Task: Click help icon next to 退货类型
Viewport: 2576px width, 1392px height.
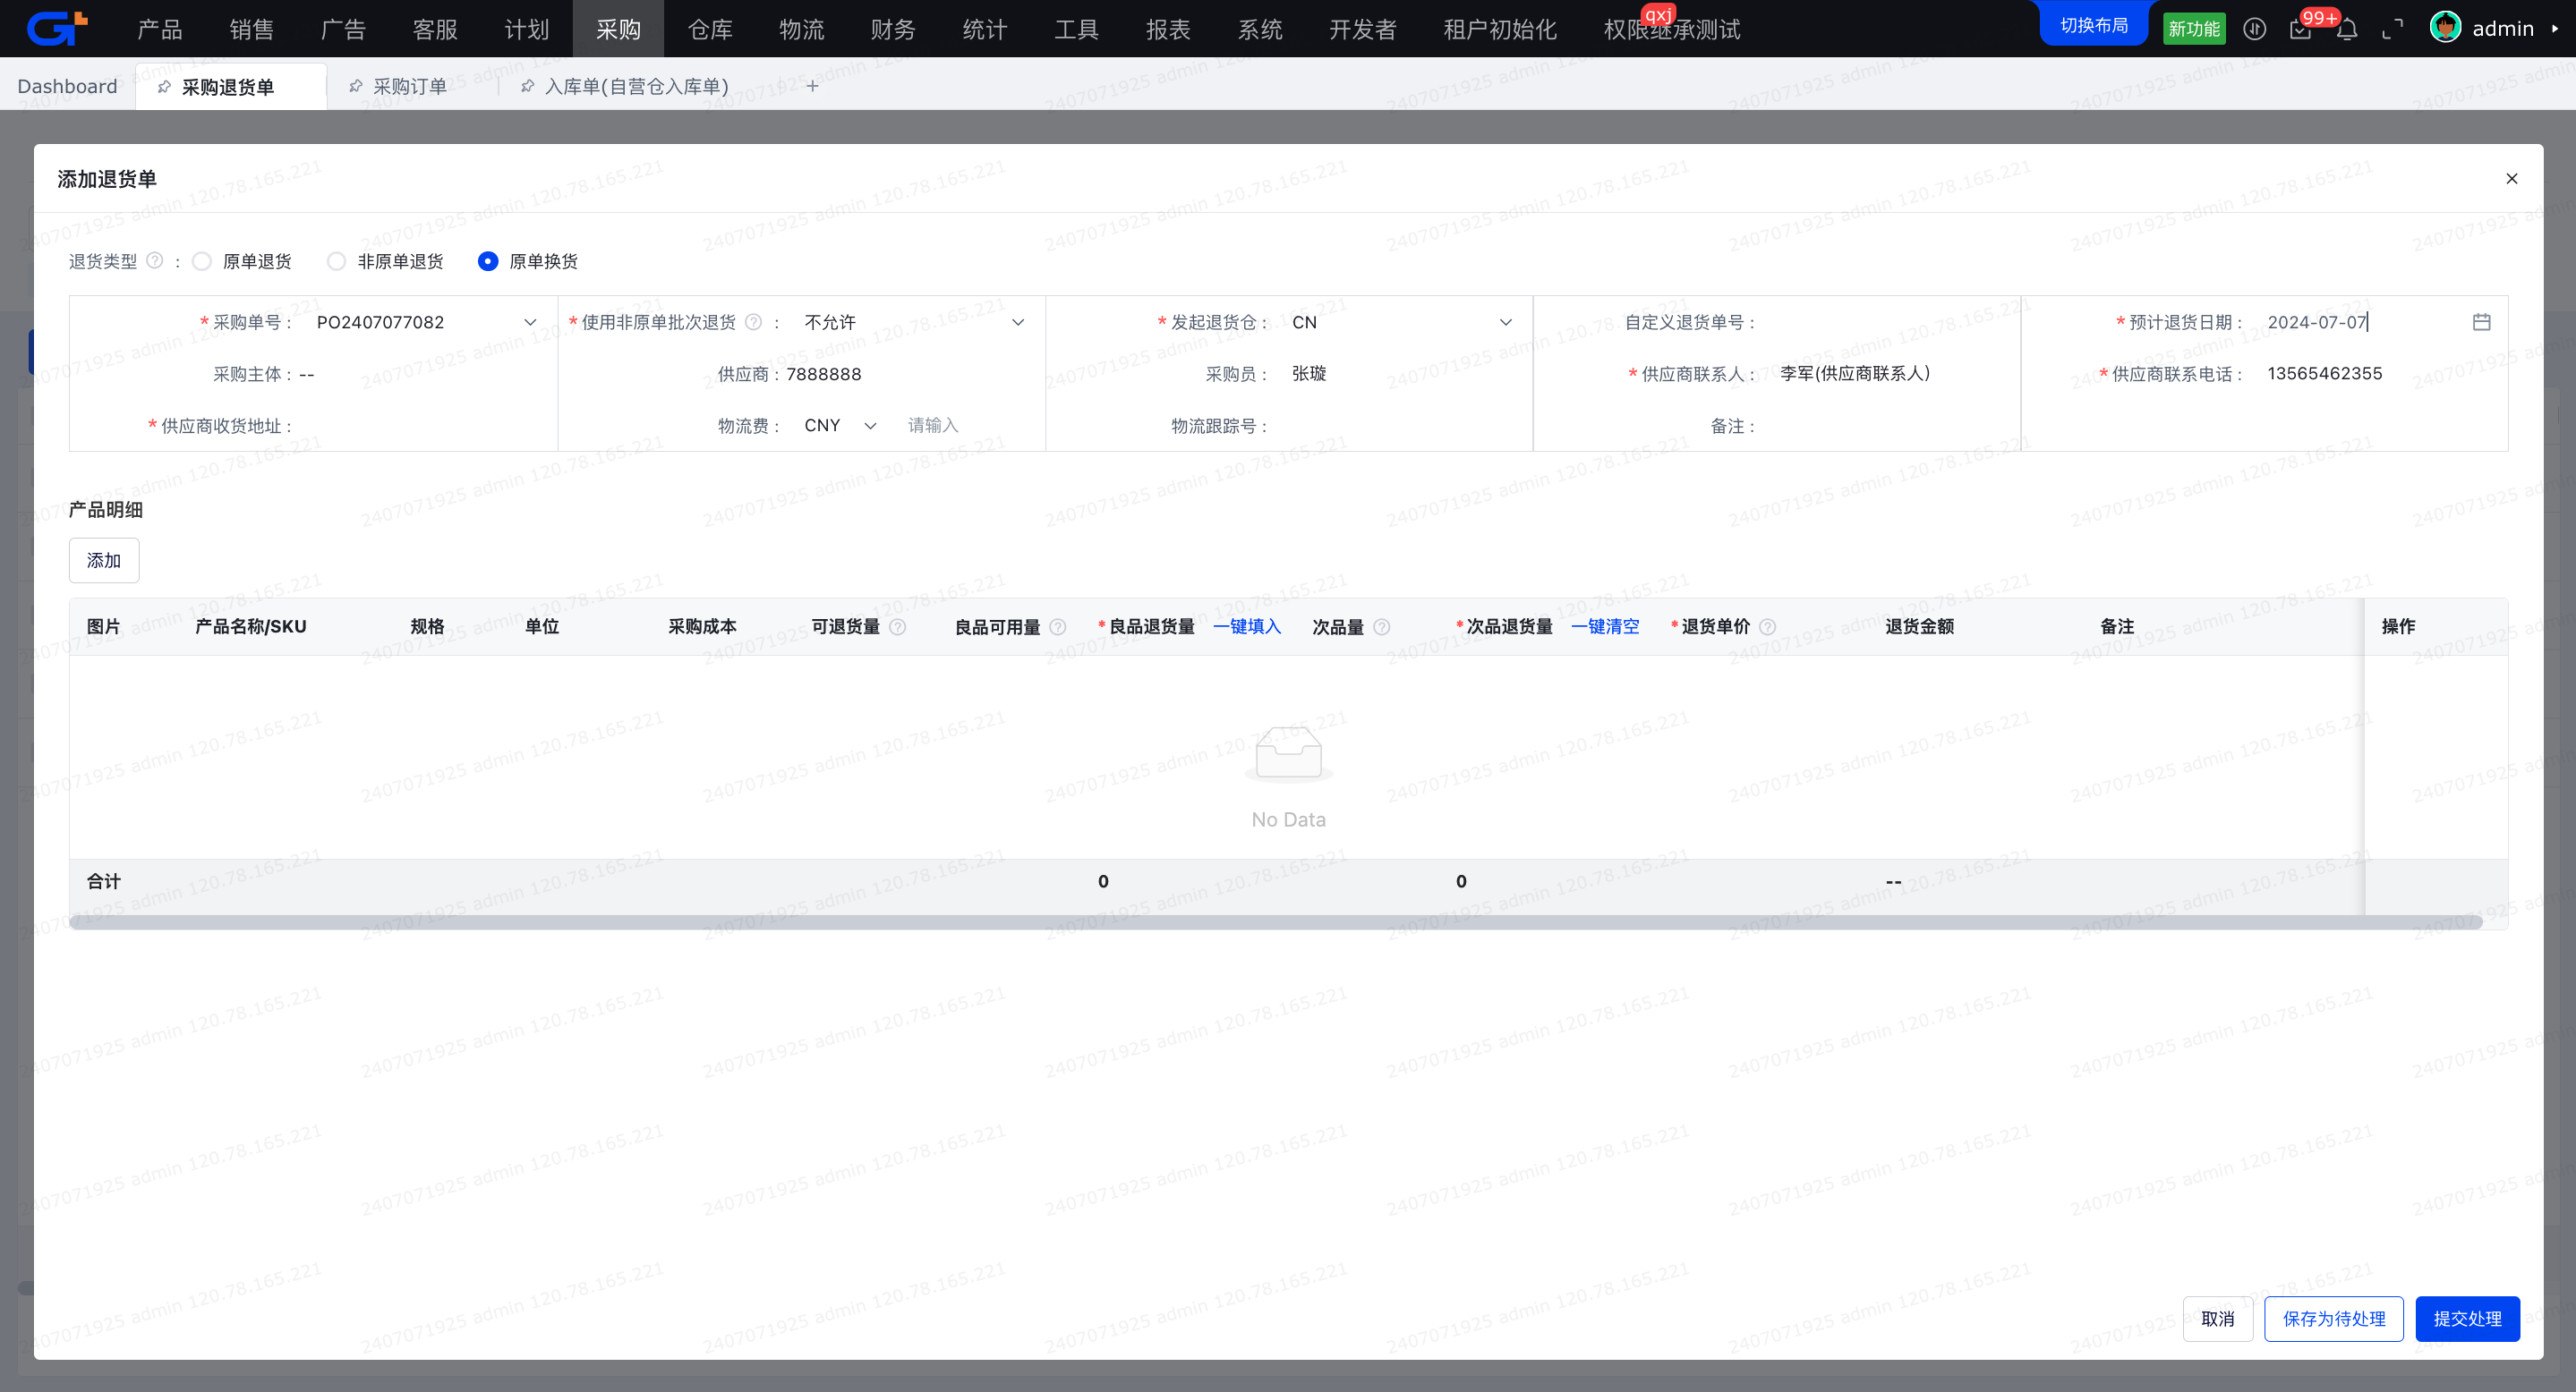Action: [x=155, y=261]
